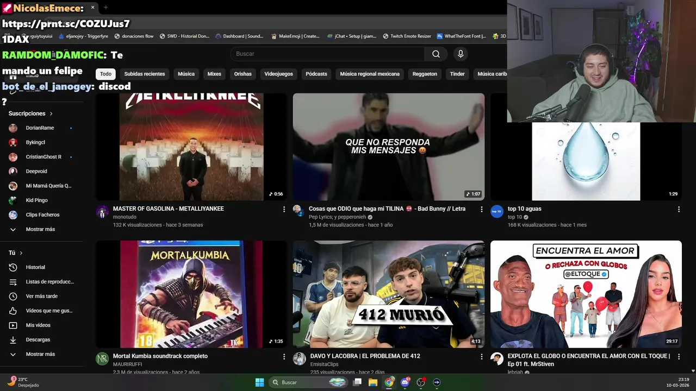Open Windows Start menu
Image resolution: width=696 pixels, height=391 pixels.
point(259,382)
